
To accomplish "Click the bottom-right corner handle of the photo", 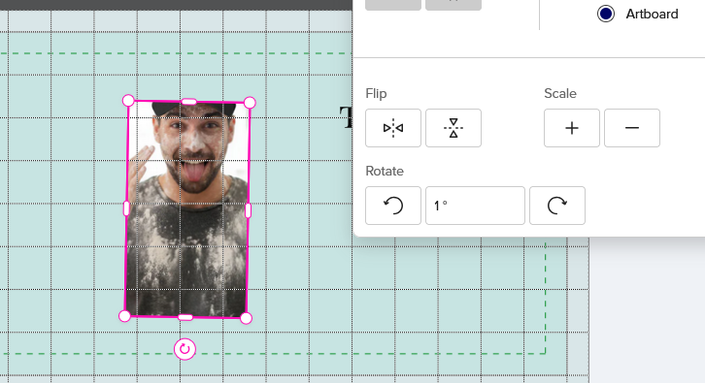I will (246, 318).
